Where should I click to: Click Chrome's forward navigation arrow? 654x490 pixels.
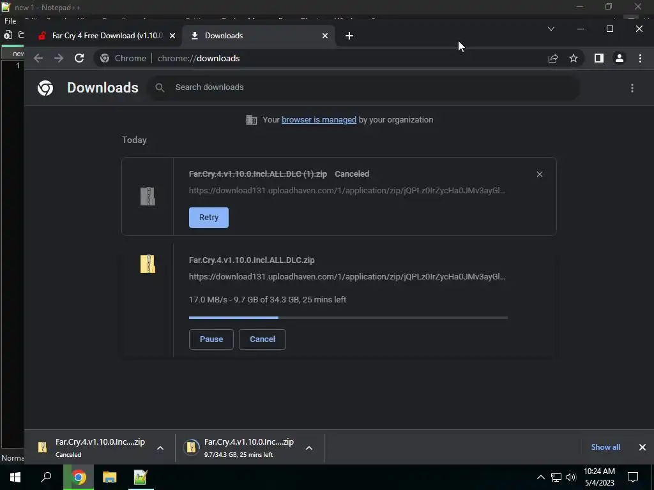click(x=59, y=58)
